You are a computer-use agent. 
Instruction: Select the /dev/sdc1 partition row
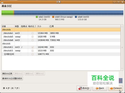tap(61, 47)
